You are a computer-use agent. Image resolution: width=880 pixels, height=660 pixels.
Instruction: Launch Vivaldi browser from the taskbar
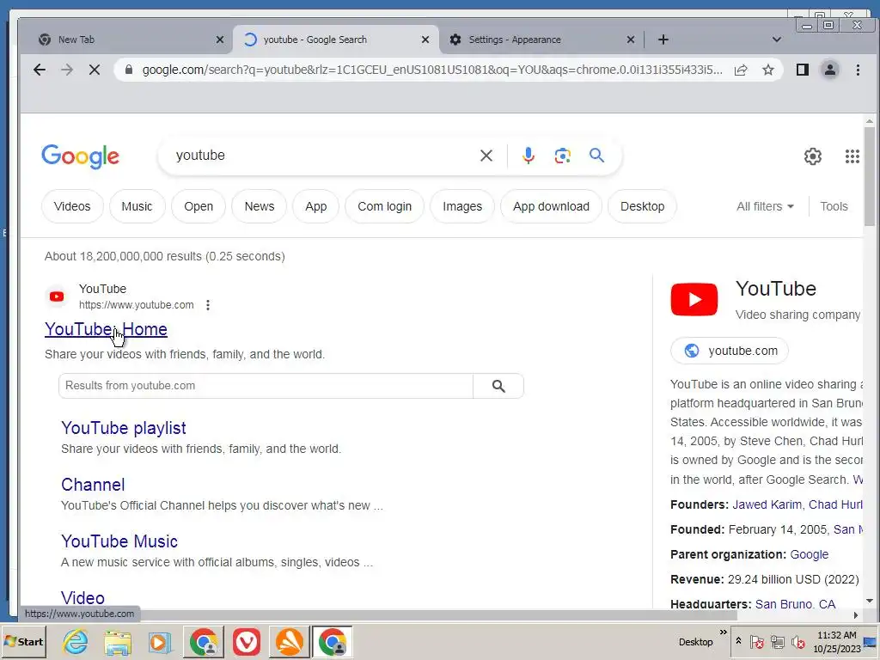(x=247, y=641)
